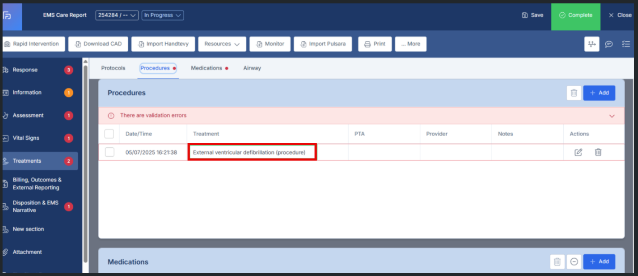Image resolution: width=638 pixels, height=276 pixels.
Task: Open Vital Signs section in sidebar
Action: click(x=26, y=138)
